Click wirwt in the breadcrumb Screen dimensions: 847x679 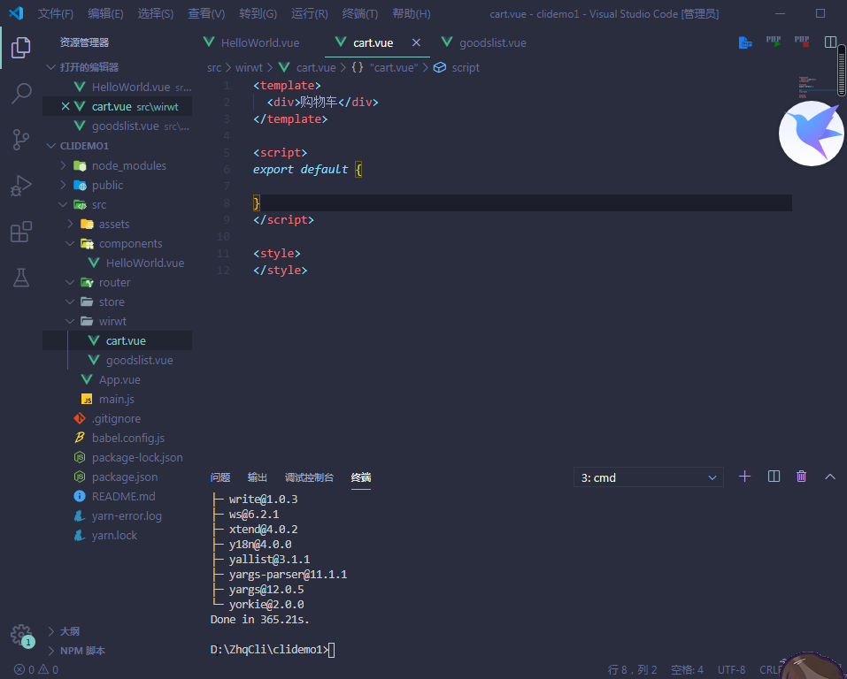[249, 67]
